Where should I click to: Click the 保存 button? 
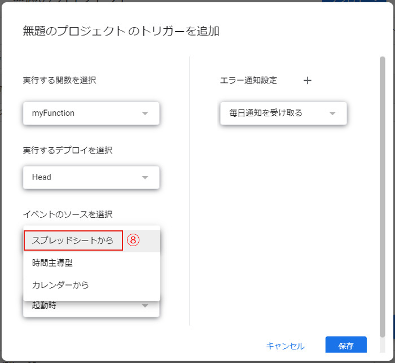coord(346,345)
